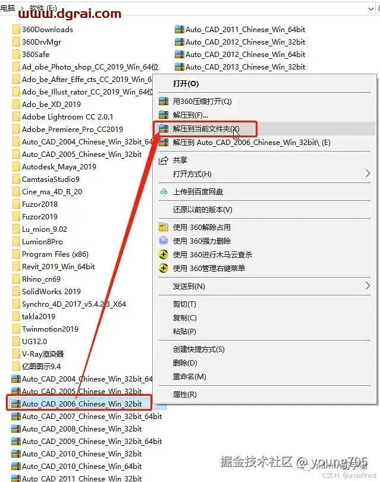Image resolution: width=380 pixels, height=482 pixels.
Task: Select the Twinmotion2019 folder icon
Action: pos(16,329)
